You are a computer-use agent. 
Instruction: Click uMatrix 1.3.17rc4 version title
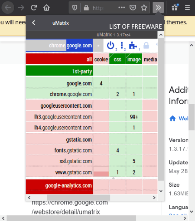point(114,35)
